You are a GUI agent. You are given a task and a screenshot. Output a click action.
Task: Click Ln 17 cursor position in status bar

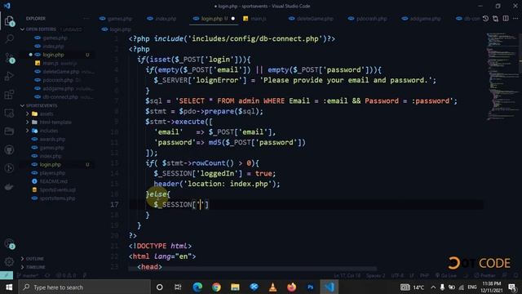tap(347, 275)
